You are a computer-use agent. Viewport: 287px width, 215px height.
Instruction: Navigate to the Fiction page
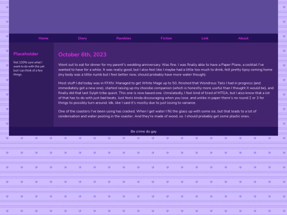(x=166, y=38)
